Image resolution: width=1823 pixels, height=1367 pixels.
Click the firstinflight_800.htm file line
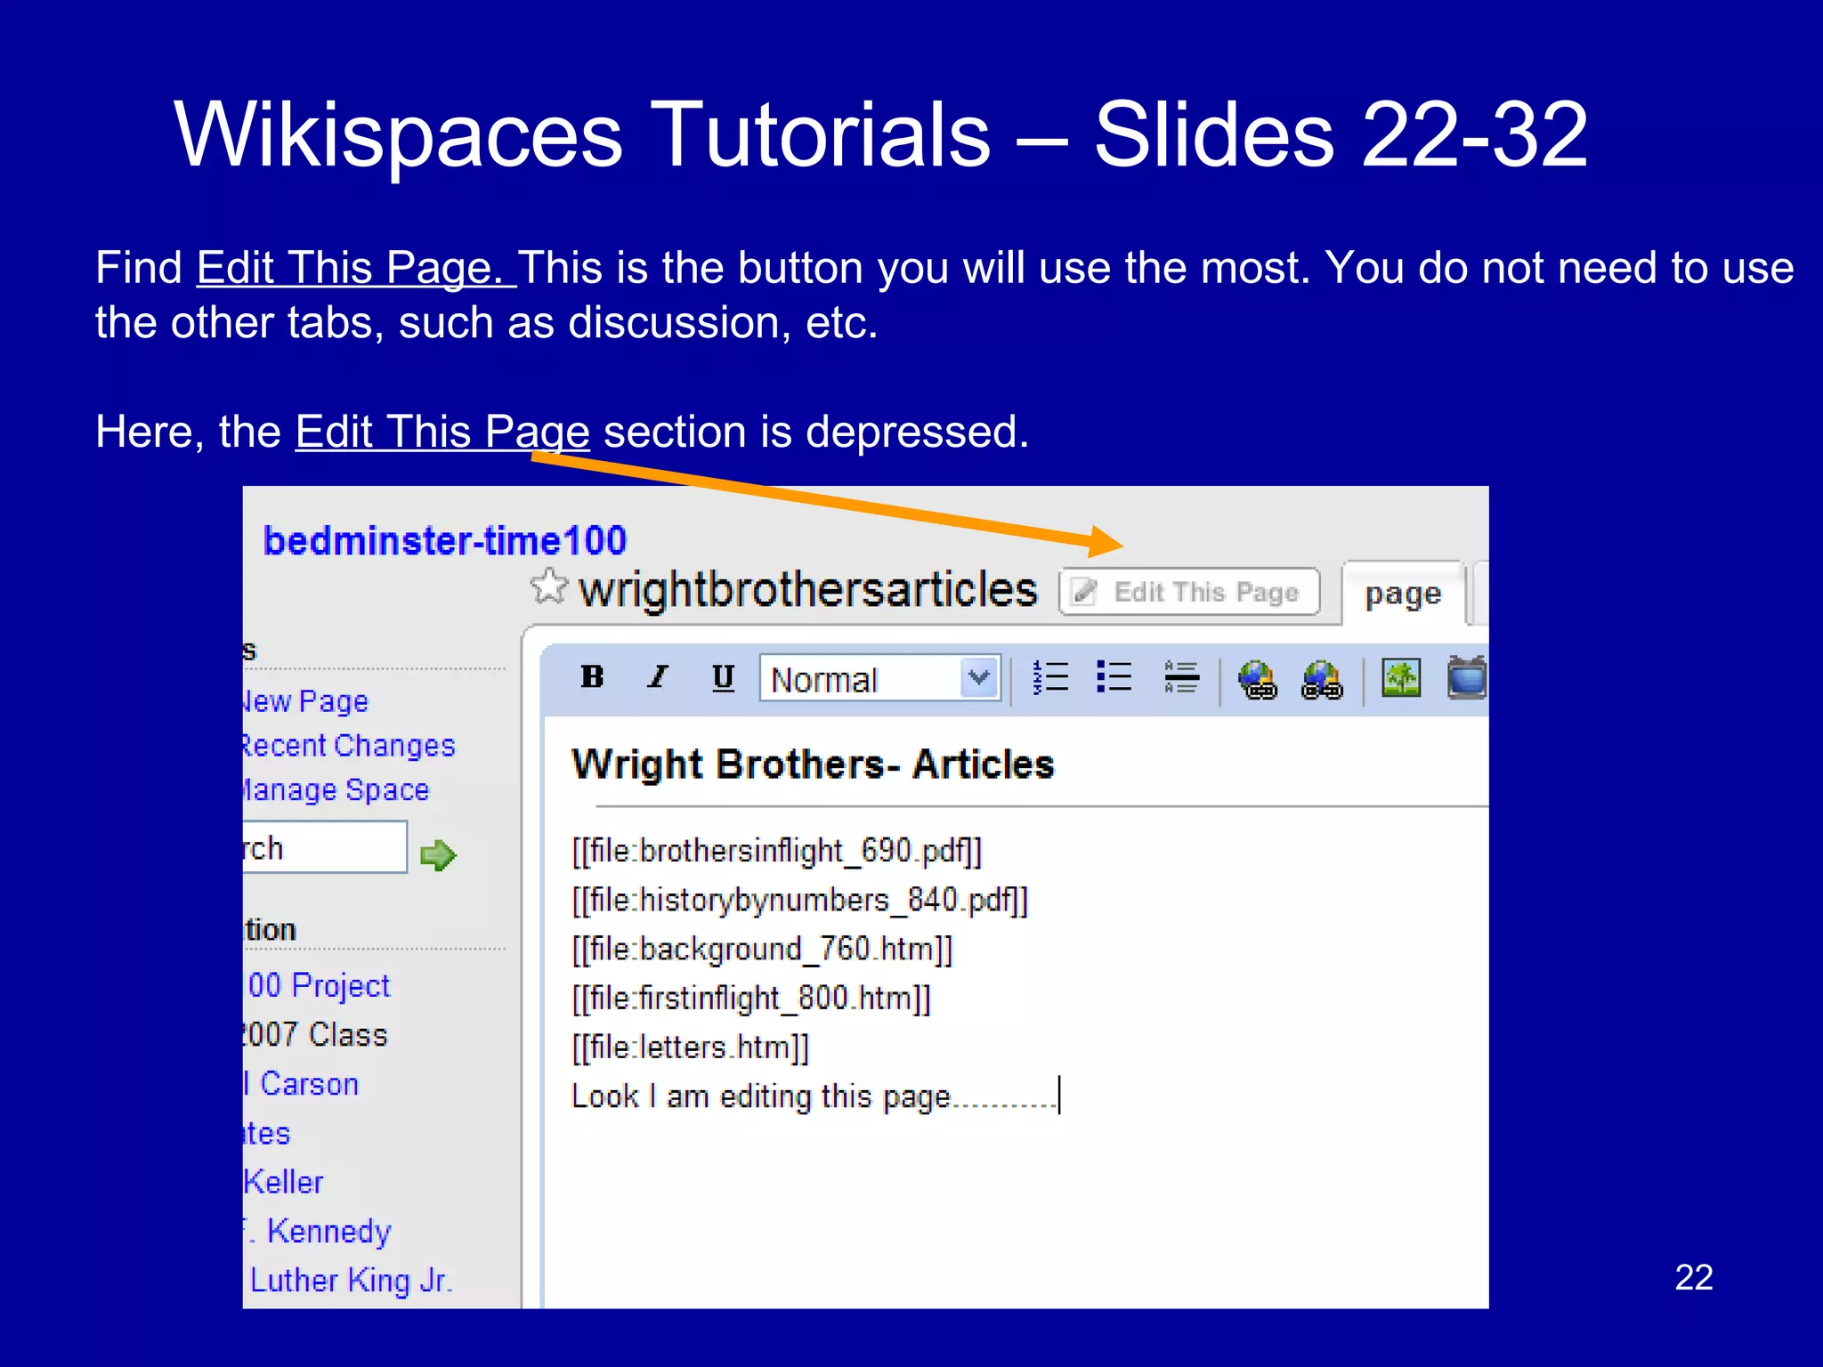751,999
